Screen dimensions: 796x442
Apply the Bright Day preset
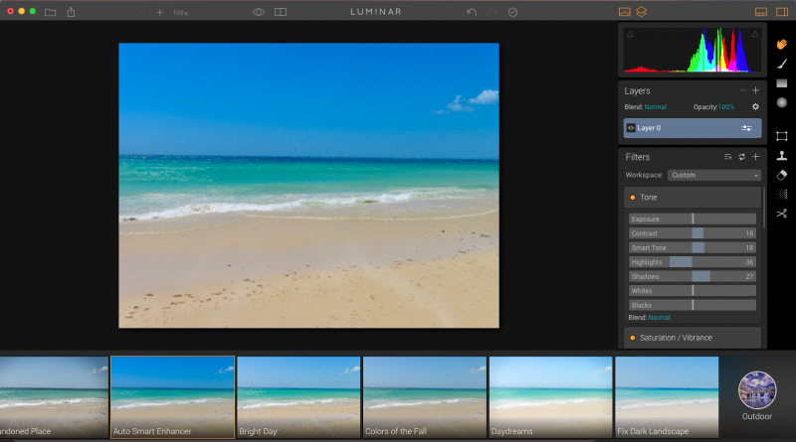[298, 397]
